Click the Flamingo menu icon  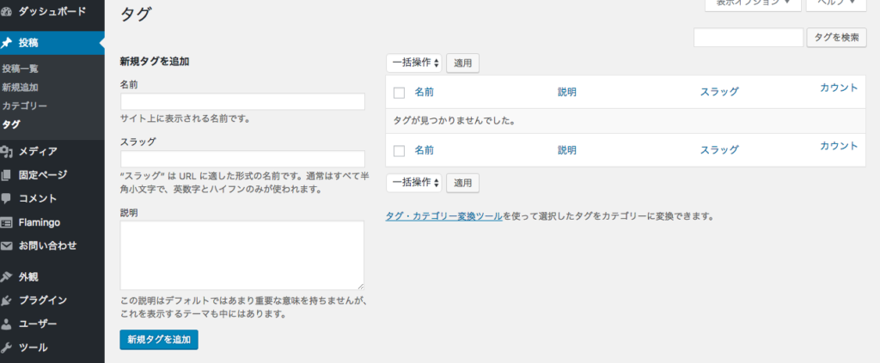7,222
